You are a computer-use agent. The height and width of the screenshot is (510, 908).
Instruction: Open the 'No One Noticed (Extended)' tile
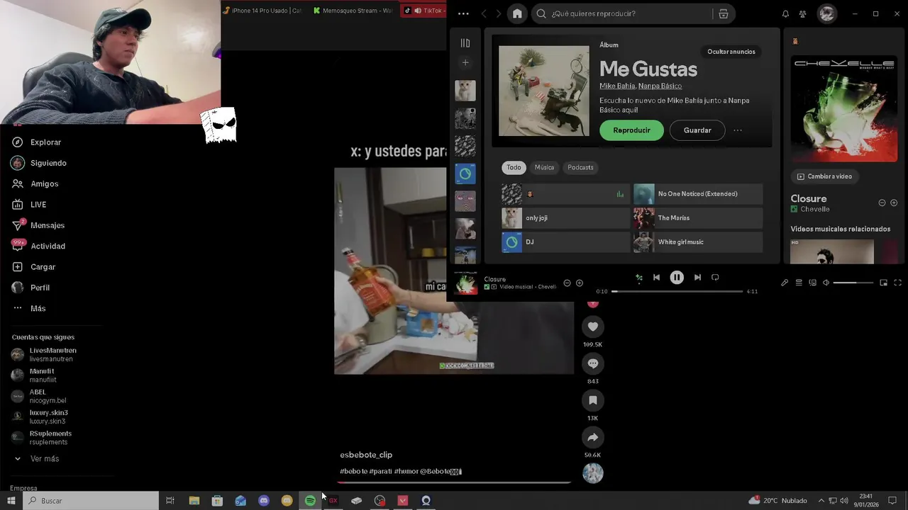[698, 194]
